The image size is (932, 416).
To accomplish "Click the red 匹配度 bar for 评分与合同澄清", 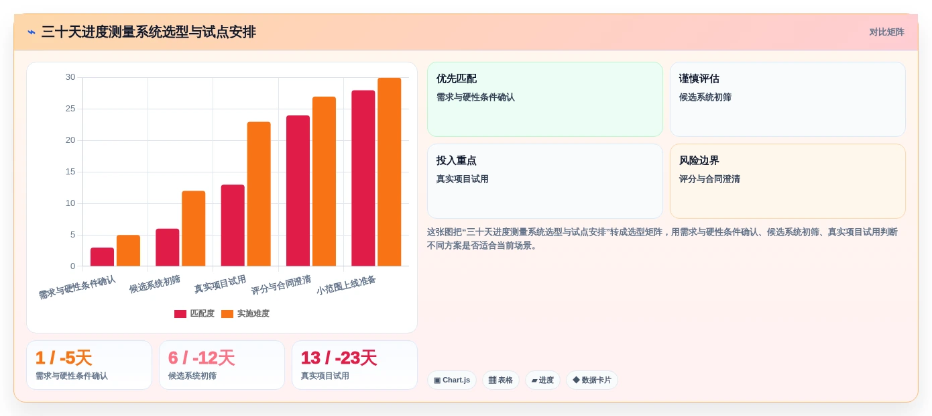I will [298, 191].
